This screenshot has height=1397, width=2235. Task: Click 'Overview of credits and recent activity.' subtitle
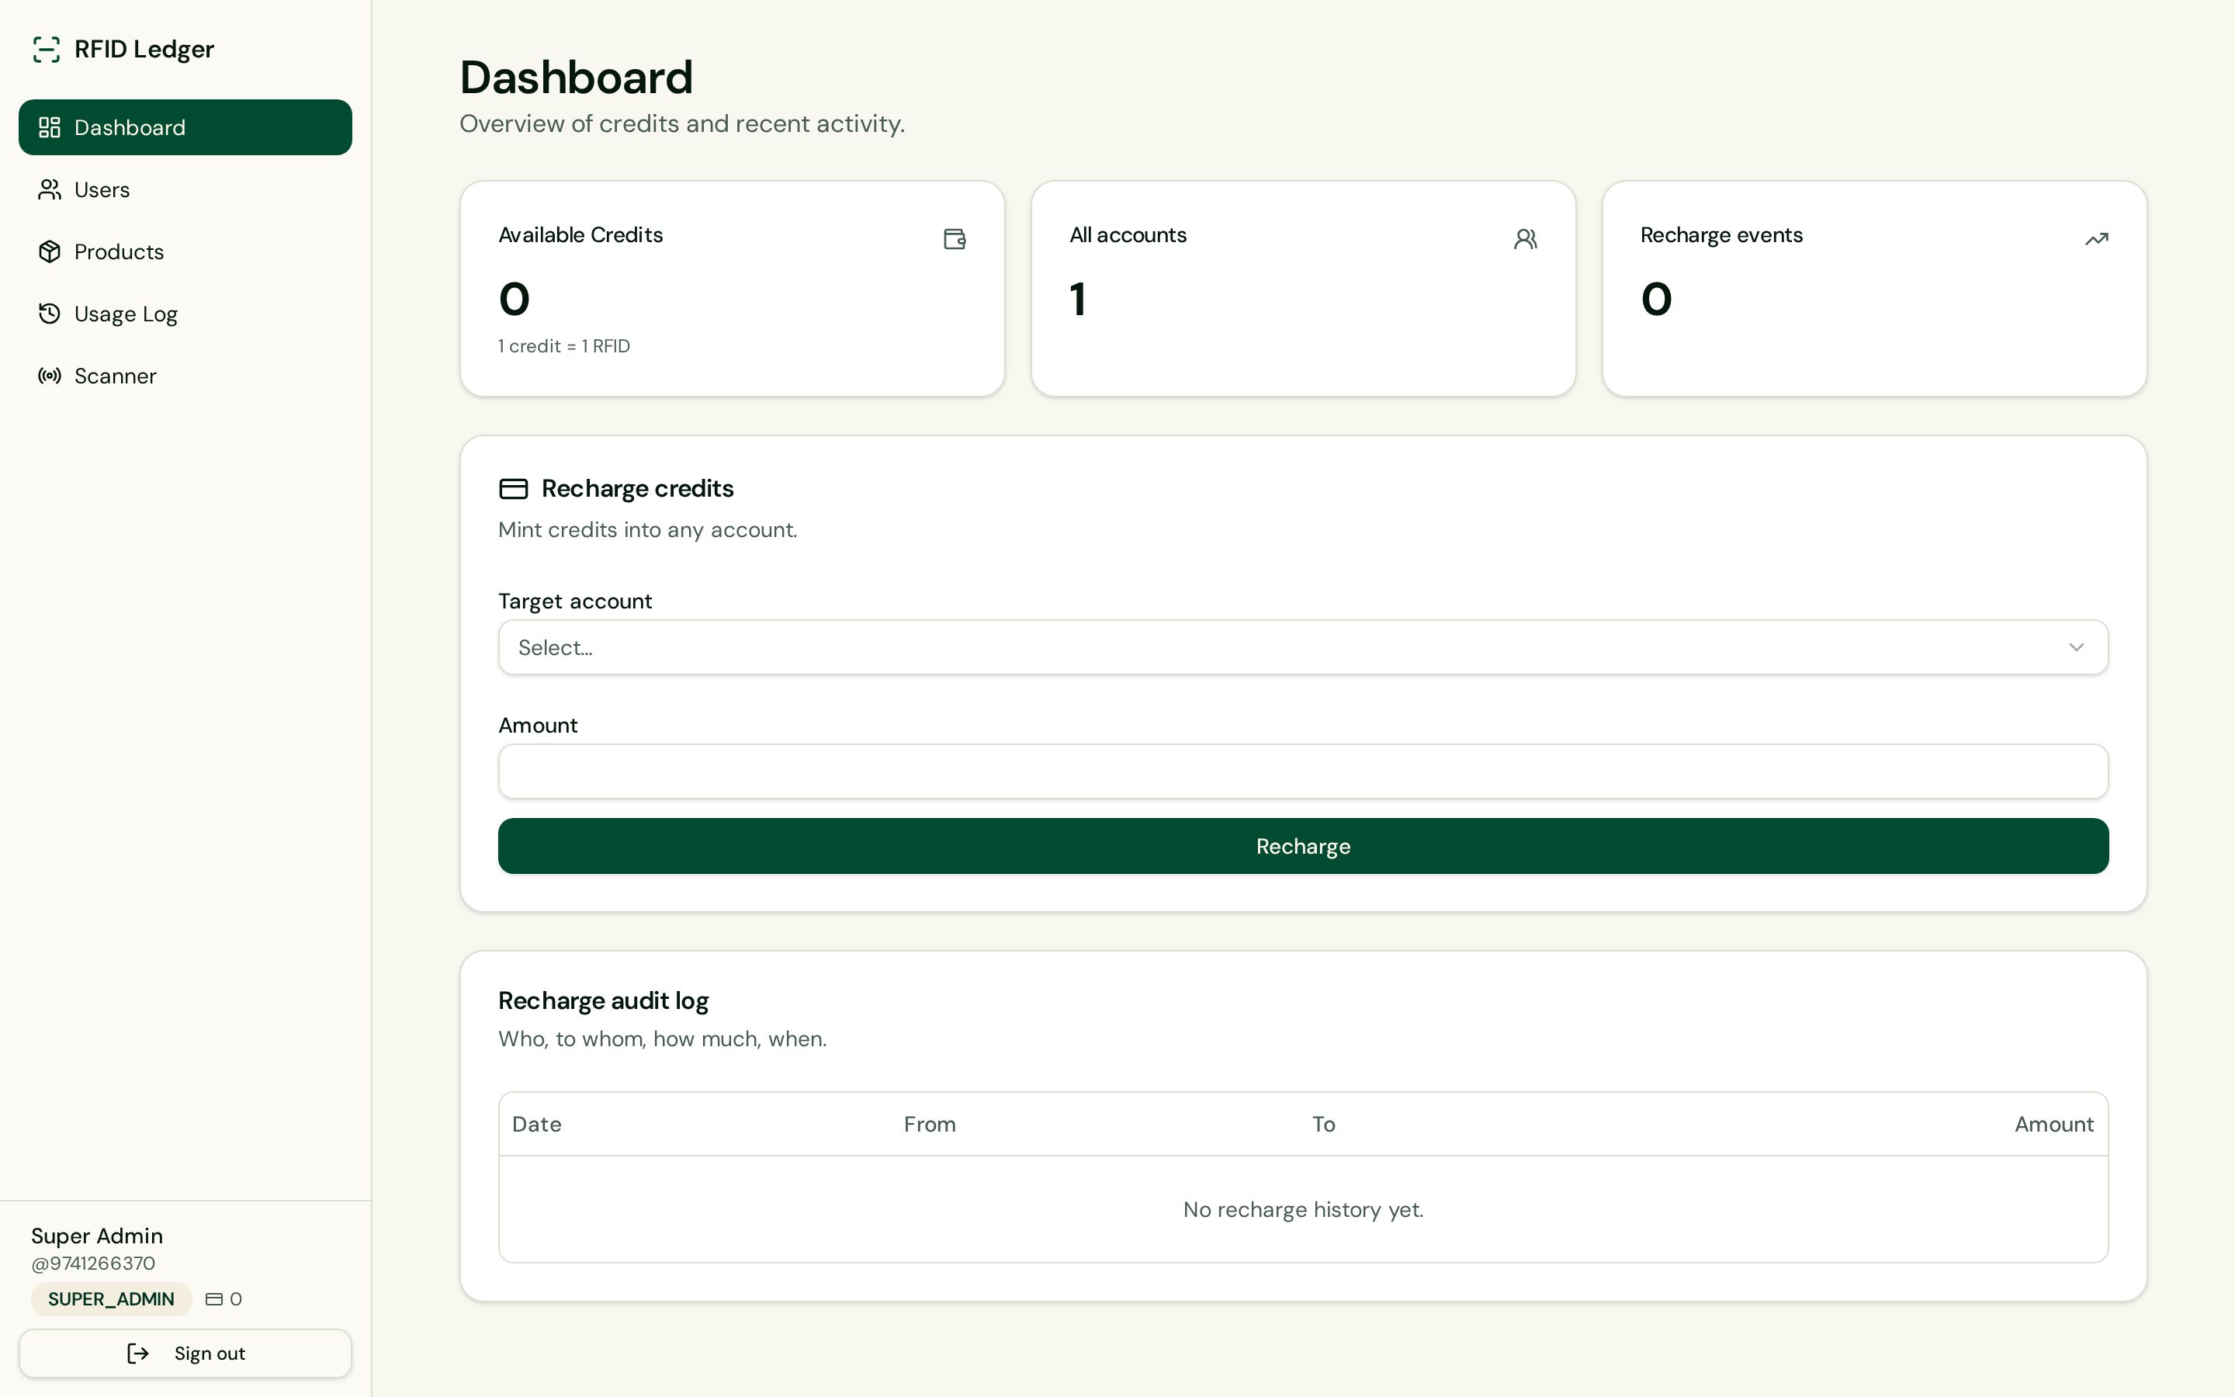[681, 124]
